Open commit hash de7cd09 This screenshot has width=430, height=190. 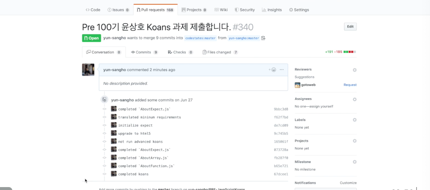tap(281, 126)
